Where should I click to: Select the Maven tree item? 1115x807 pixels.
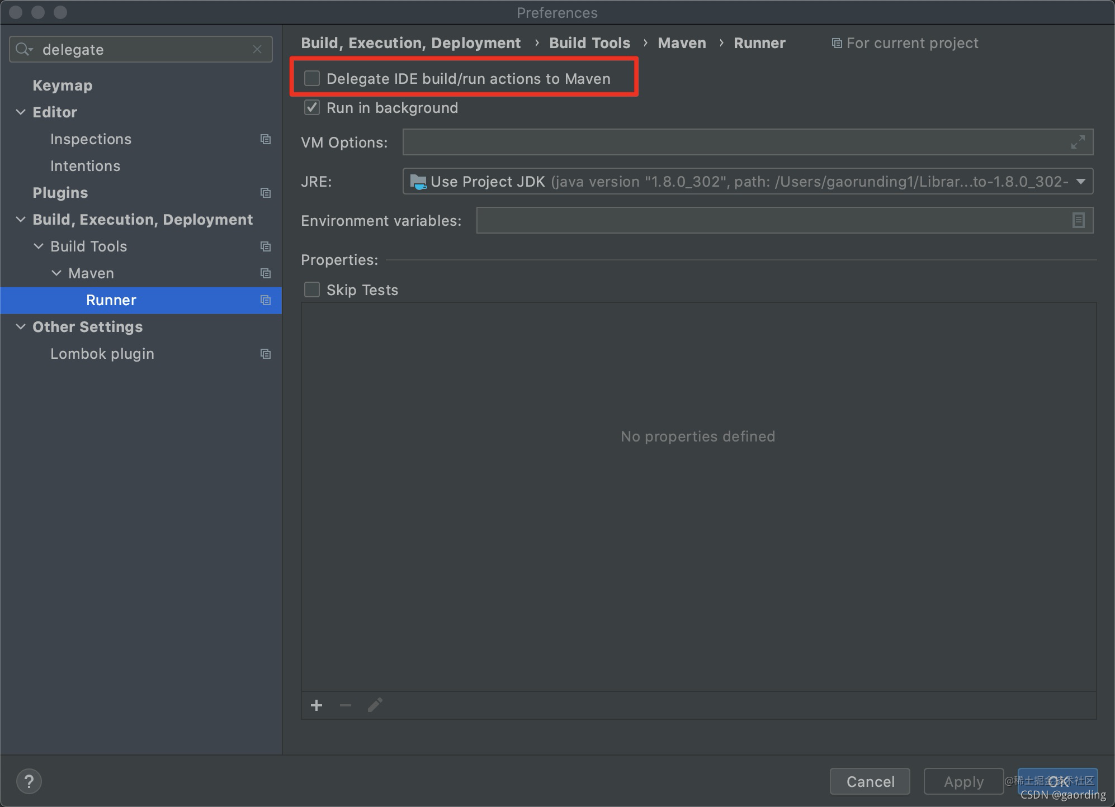point(91,273)
